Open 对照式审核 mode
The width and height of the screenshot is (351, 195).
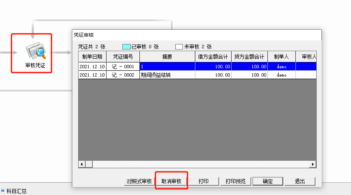pyautogui.click(x=139, y=181)
